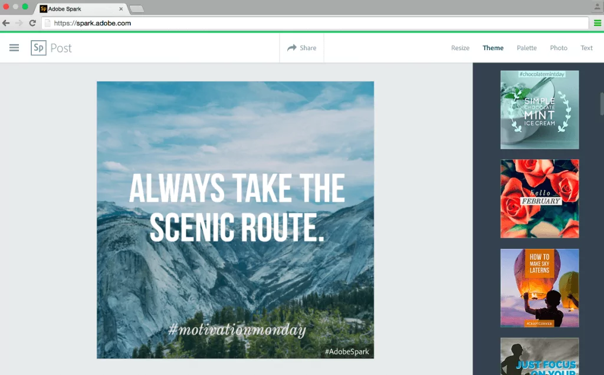The image size is (604, 375).
Task: Click the Adobe Spark tab favicon
Action: [44, 8]
